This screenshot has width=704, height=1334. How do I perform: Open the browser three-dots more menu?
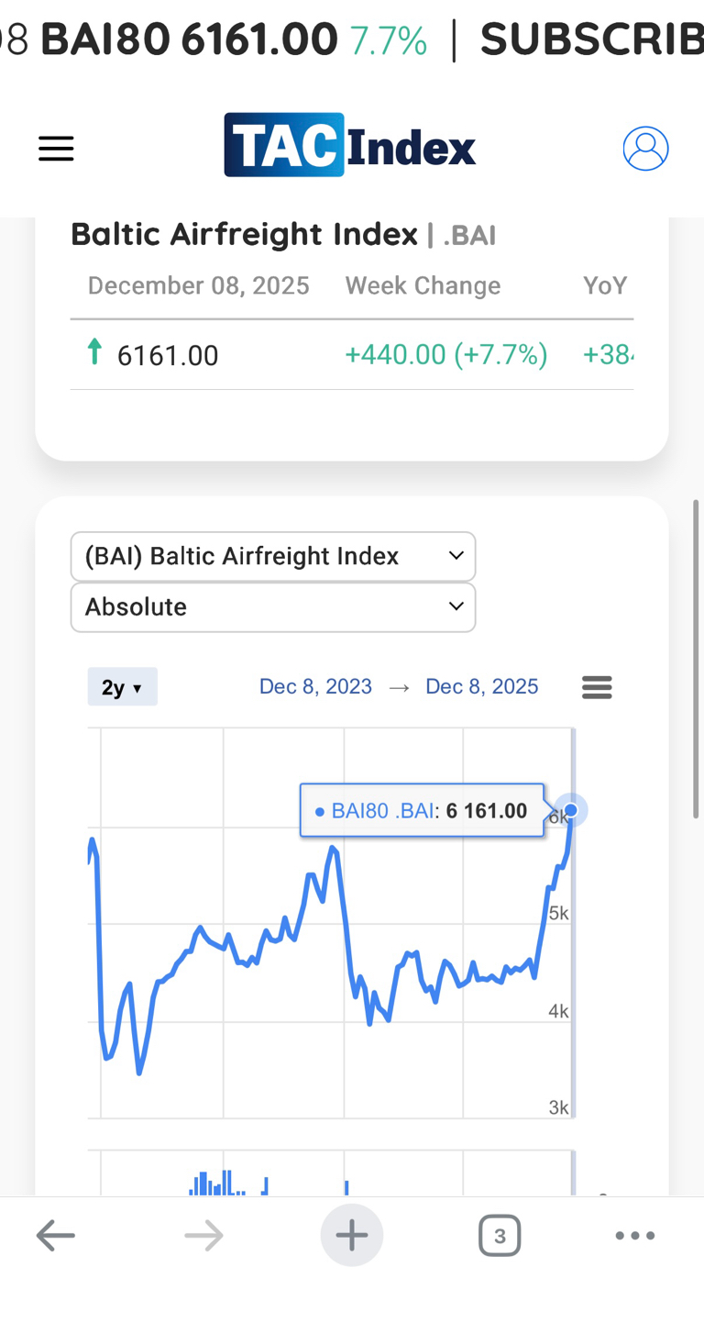[634, 1236]
